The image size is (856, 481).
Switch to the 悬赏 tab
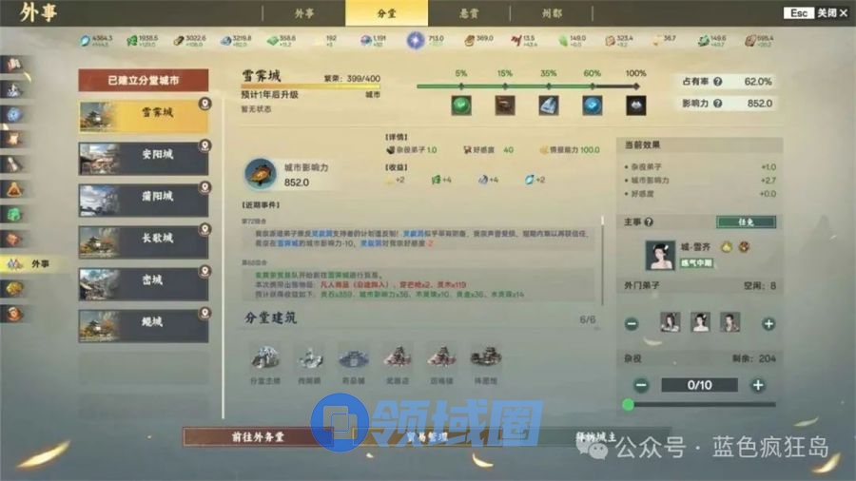(x=468, y=13)
